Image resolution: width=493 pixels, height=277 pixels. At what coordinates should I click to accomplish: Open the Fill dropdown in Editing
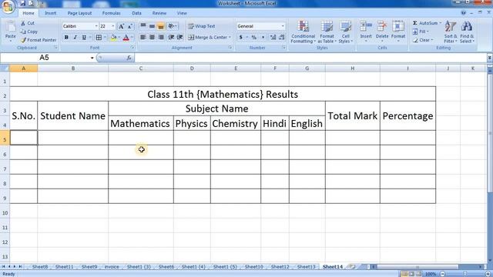pyautogui.click(x=421, y=32)
